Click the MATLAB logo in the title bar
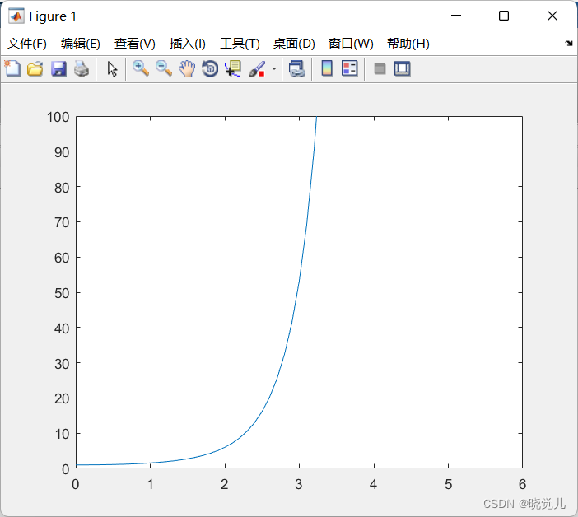The height and width of the screenshot is (517, 578). click(x=16, y=16)
